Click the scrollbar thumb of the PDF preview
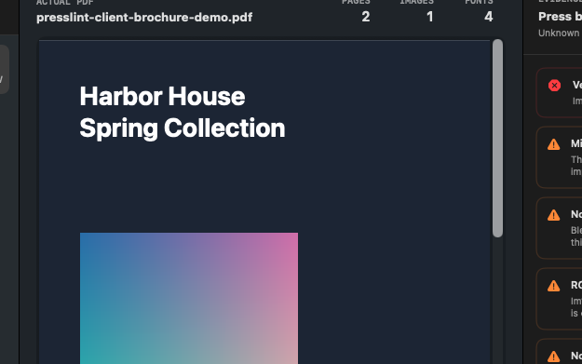582x364 pixels. 498,138
